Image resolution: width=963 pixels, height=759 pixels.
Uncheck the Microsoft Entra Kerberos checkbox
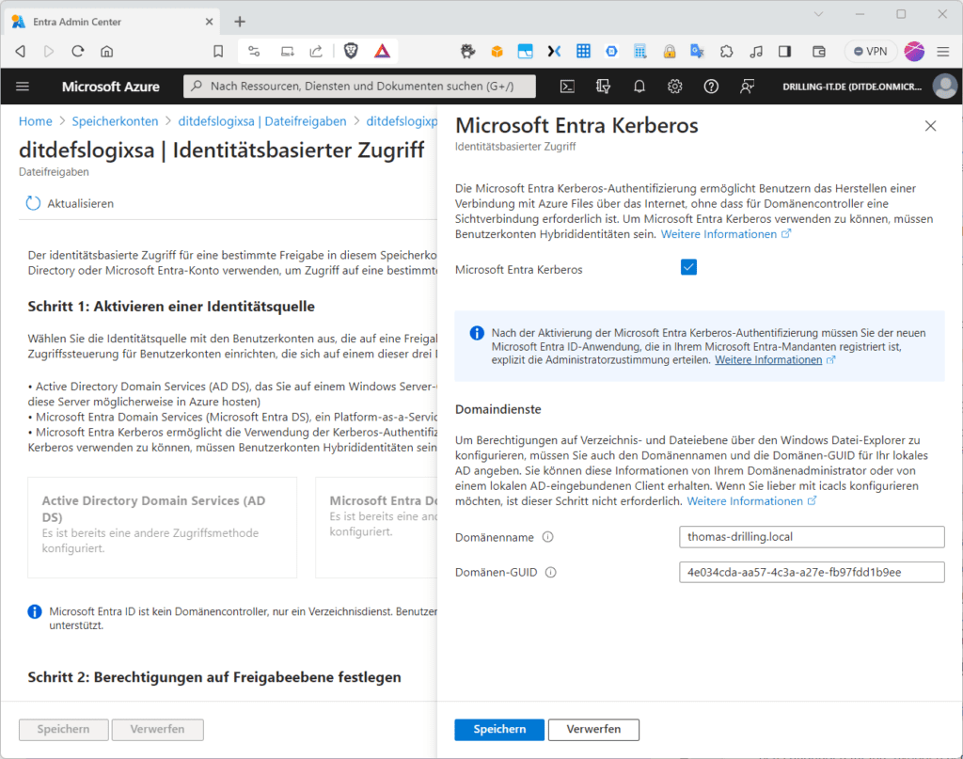click(688, 267)
